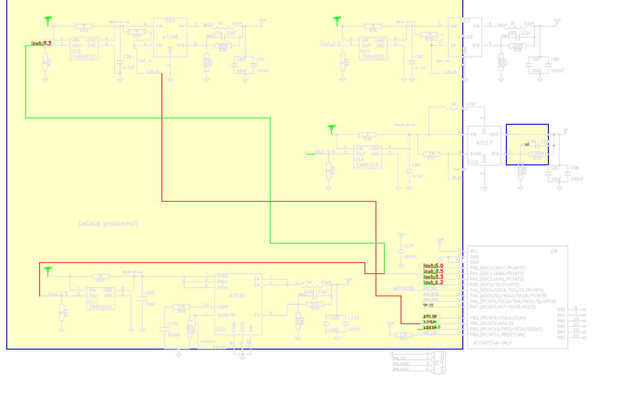The image size is (619, 411).
Task: Click the "Labels problems!!" text note
Action: [108, 223]
